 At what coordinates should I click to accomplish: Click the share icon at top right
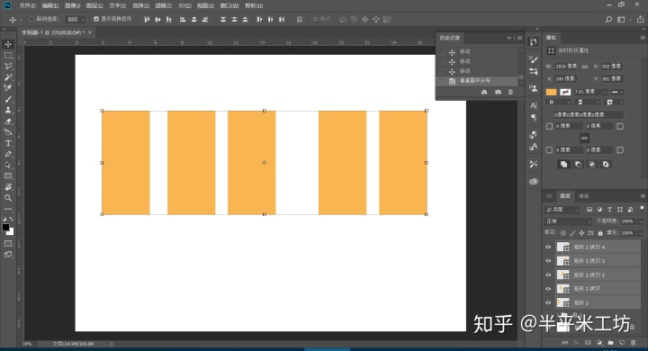(x=640, y=20)
